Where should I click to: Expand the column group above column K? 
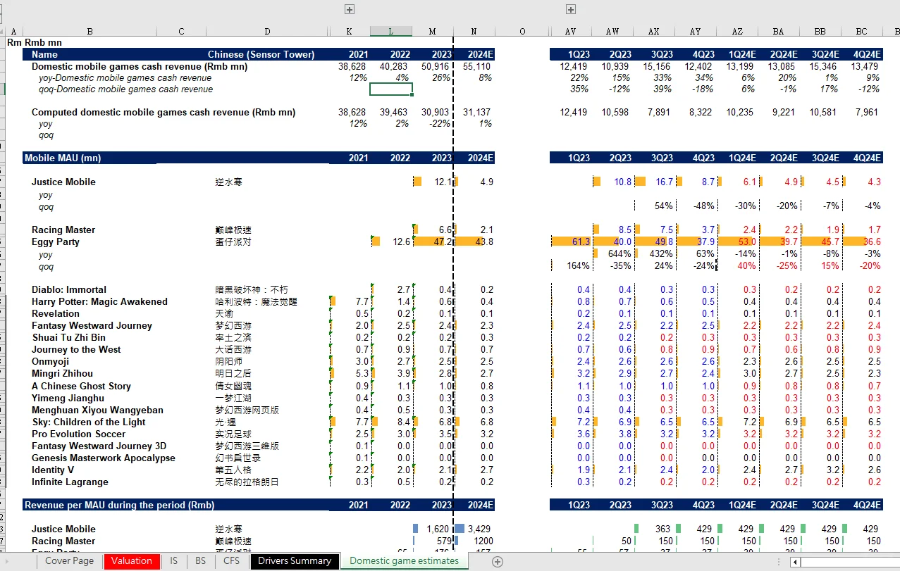click(349, 9)
